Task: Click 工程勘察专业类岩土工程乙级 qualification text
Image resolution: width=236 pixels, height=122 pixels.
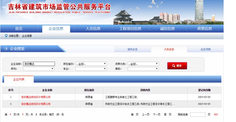Action: coord(121,97)
